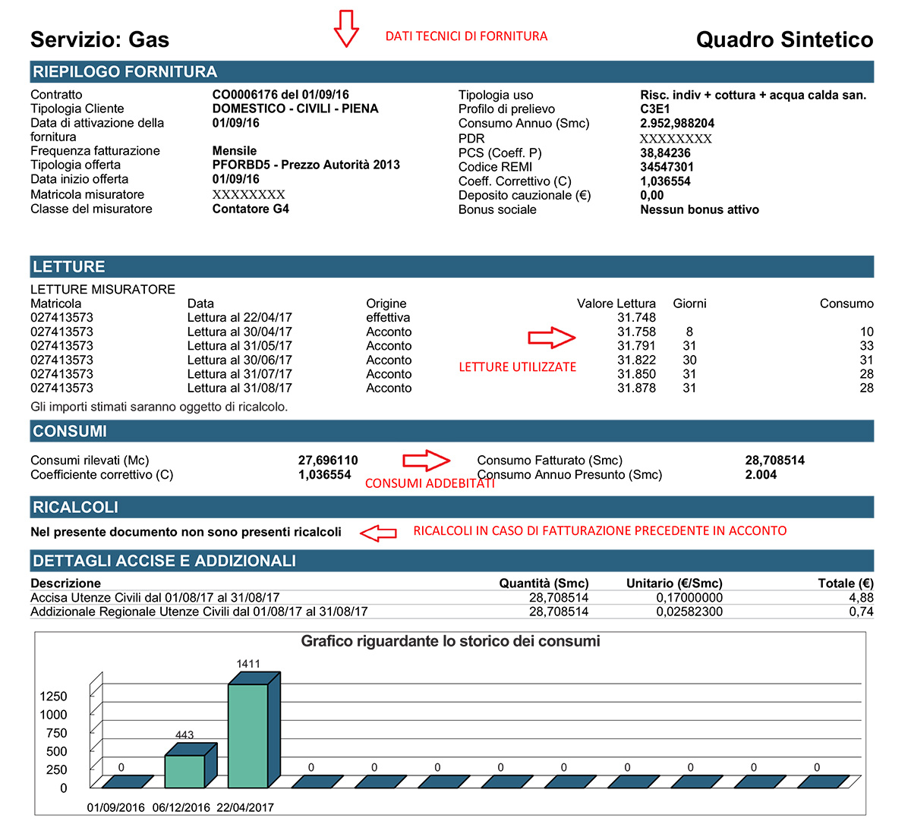Click the RIEPILOGO FORNITURA section header

click(x=452, y=72)
